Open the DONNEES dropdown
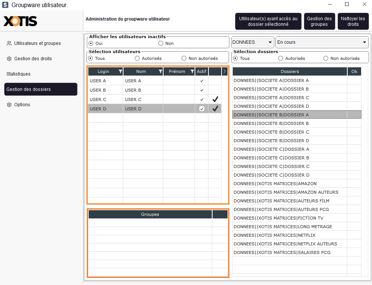372x285 pixels. 252,42
